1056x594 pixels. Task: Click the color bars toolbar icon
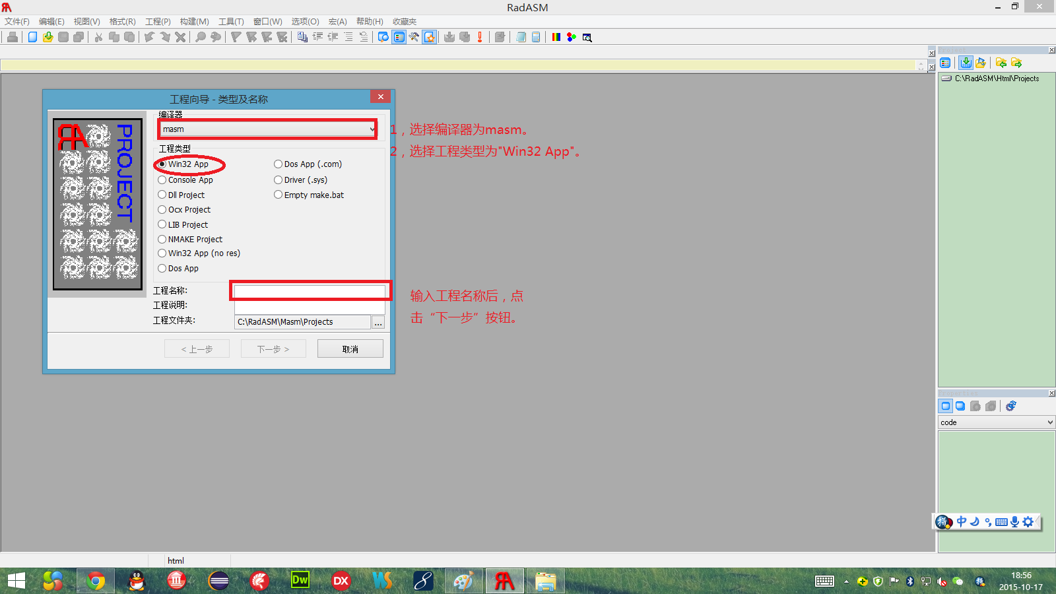pos(556,37)
